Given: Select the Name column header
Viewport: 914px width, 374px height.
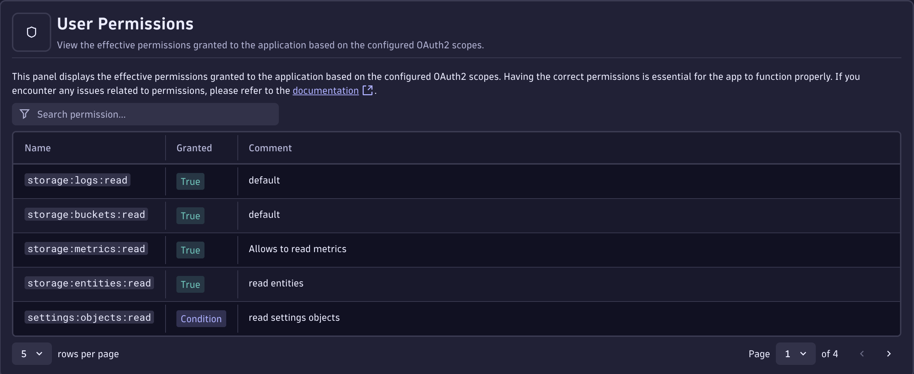Looking at the screenshot, I should [x=37, y=148].
